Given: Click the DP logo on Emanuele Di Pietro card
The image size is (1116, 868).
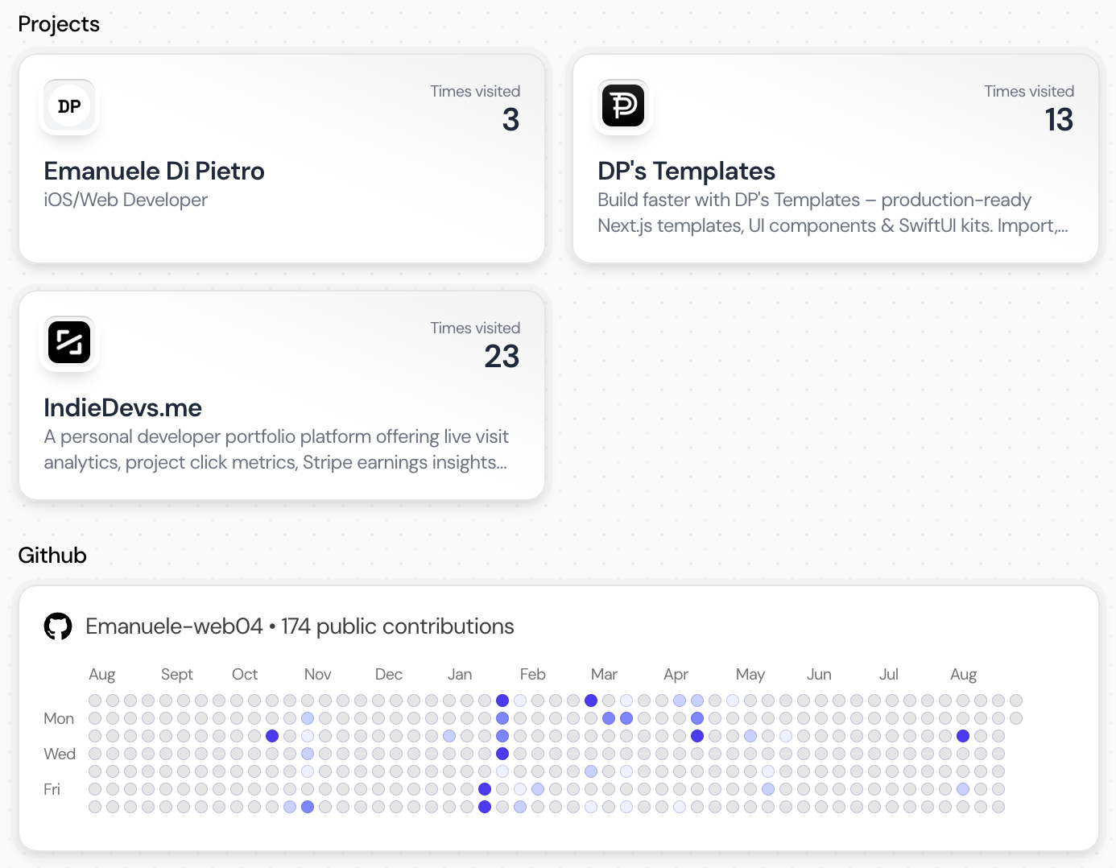Looking at the screenshot, I should [69, 106].
